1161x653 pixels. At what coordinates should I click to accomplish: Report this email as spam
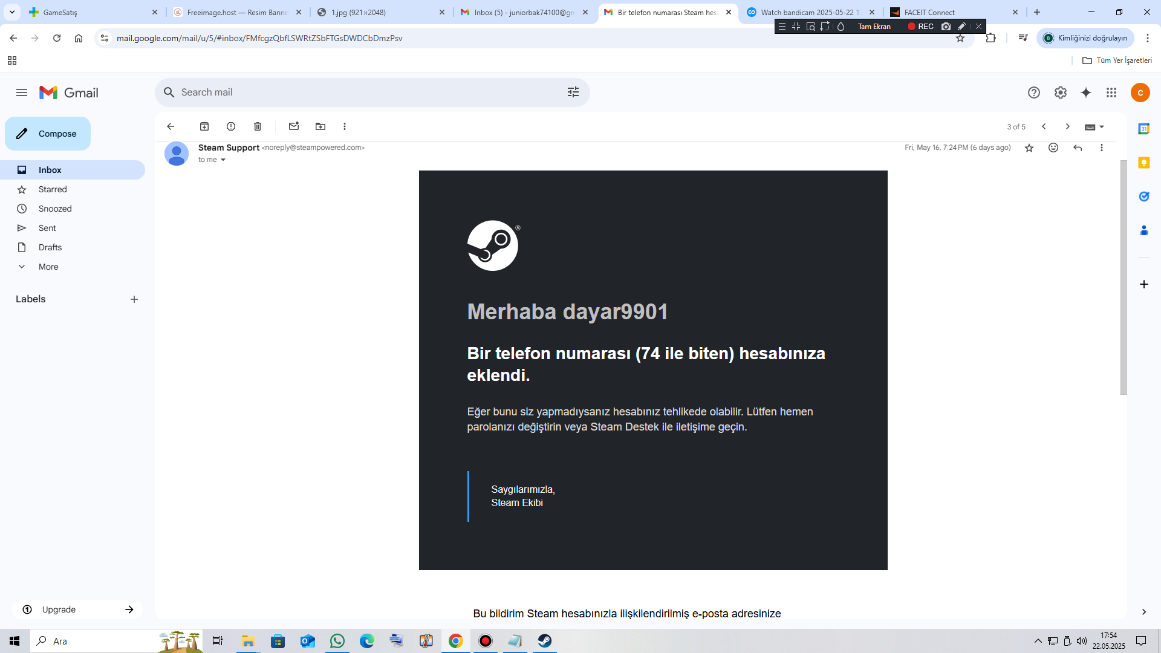pyautogui.click(x=231, y=126)
